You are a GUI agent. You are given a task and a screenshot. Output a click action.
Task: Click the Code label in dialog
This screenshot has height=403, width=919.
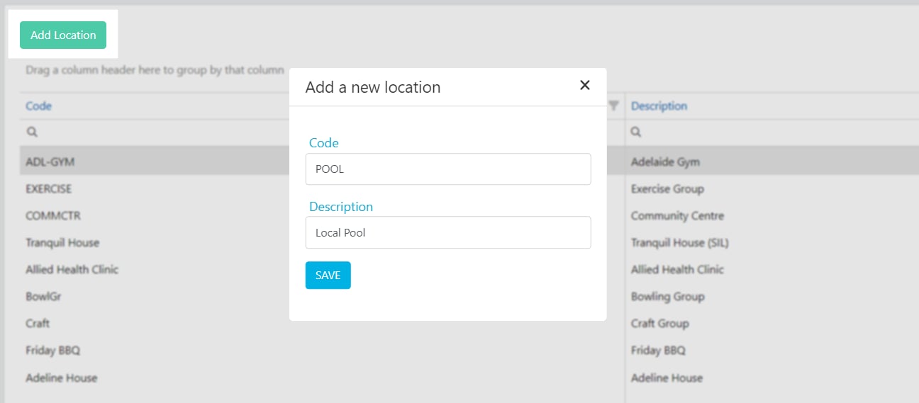[x=324, y=142]
